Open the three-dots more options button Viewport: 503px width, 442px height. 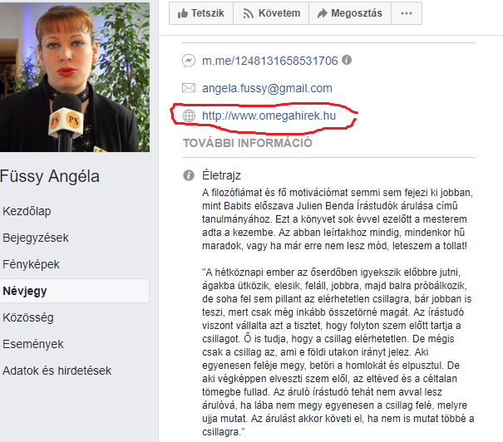pos(407,13)
